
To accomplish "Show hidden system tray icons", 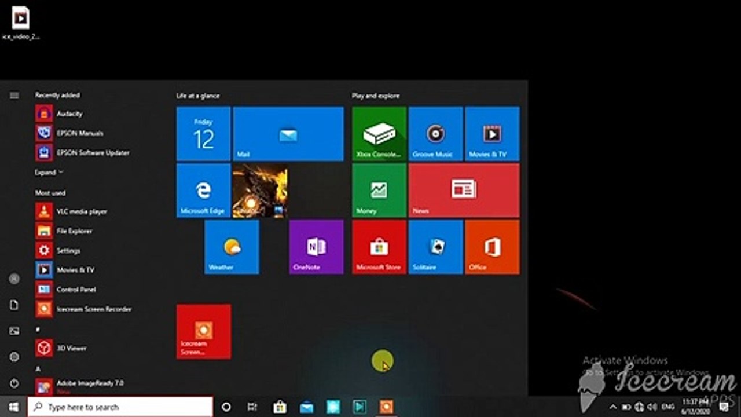I will [613, 407].
